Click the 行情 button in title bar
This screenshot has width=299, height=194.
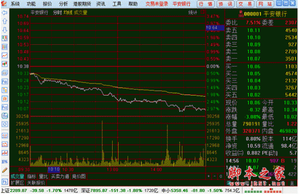[x=205, y=4]
